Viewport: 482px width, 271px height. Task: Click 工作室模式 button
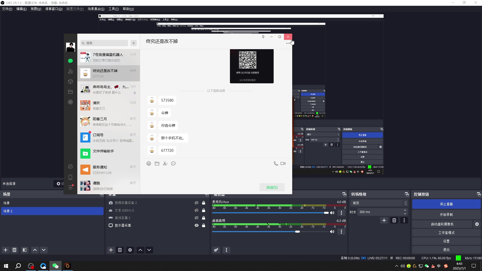(446, 233)
